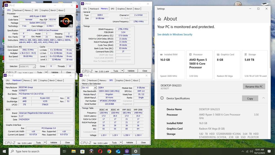This screenshot has width=275, height=155.
Task: Click Validate in the Mainboard window
Action: [54, 143]
